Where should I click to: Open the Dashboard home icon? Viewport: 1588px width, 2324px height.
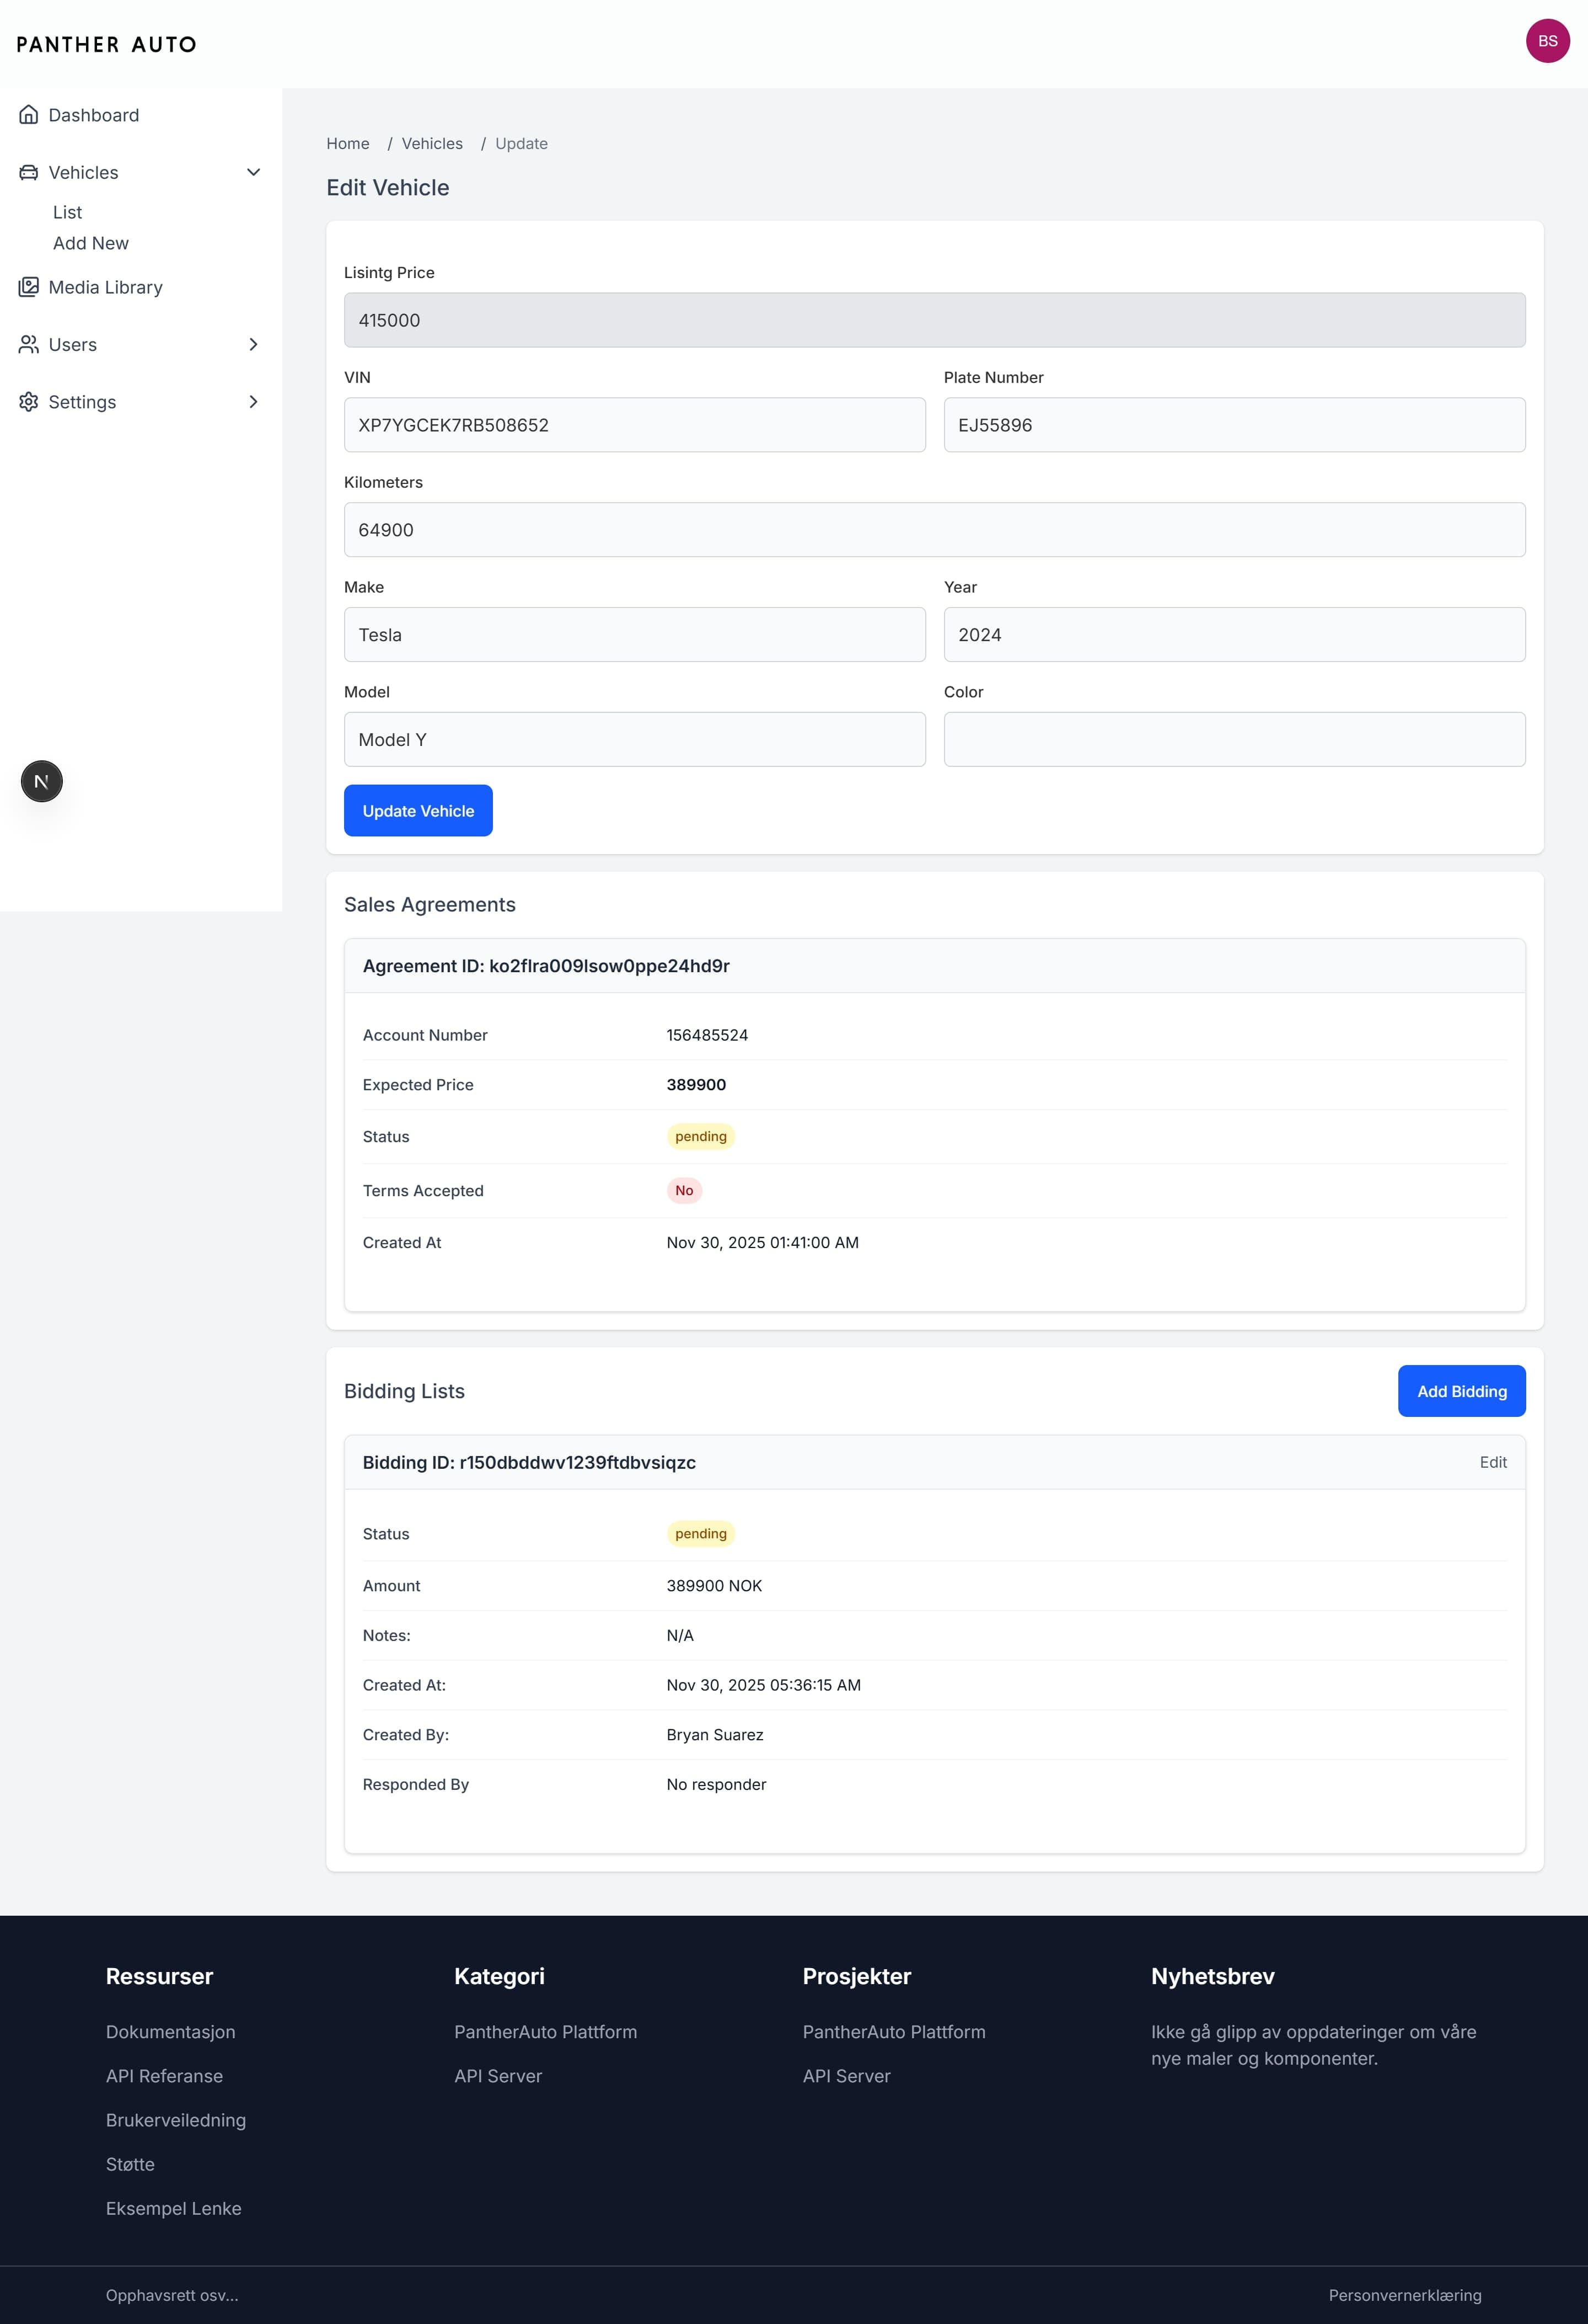pyautogui.click(x=29, y=115)
